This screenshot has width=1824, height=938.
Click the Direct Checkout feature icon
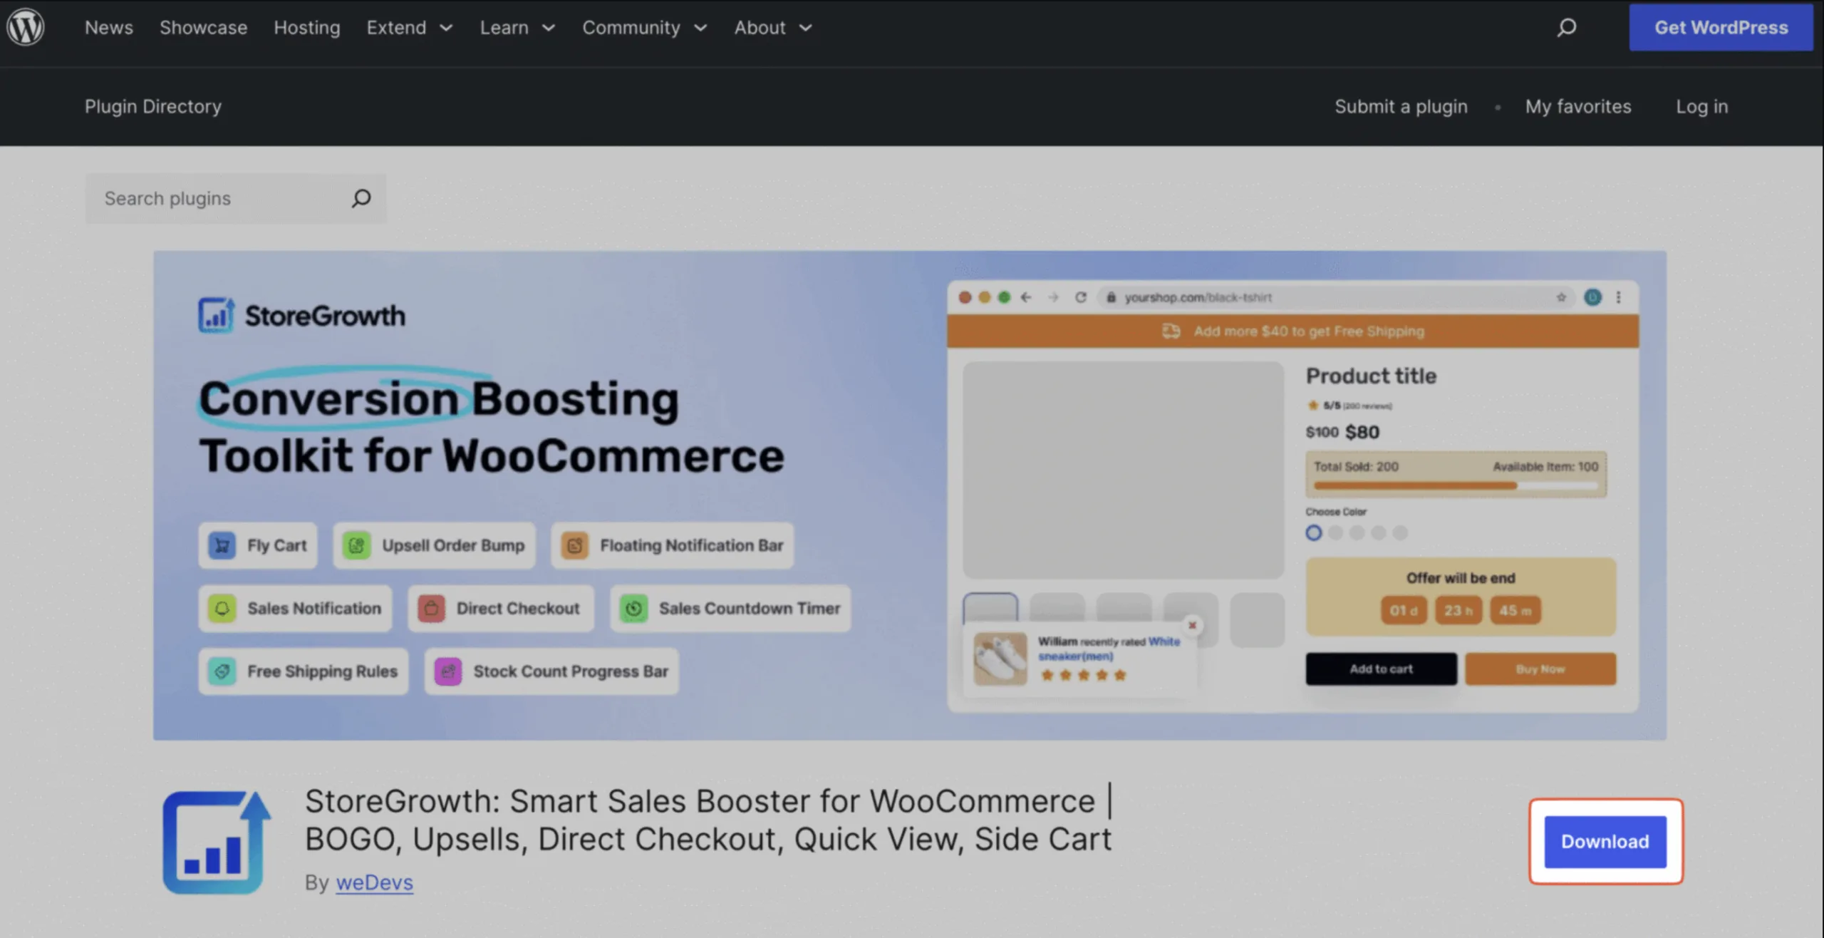(431, 608)
